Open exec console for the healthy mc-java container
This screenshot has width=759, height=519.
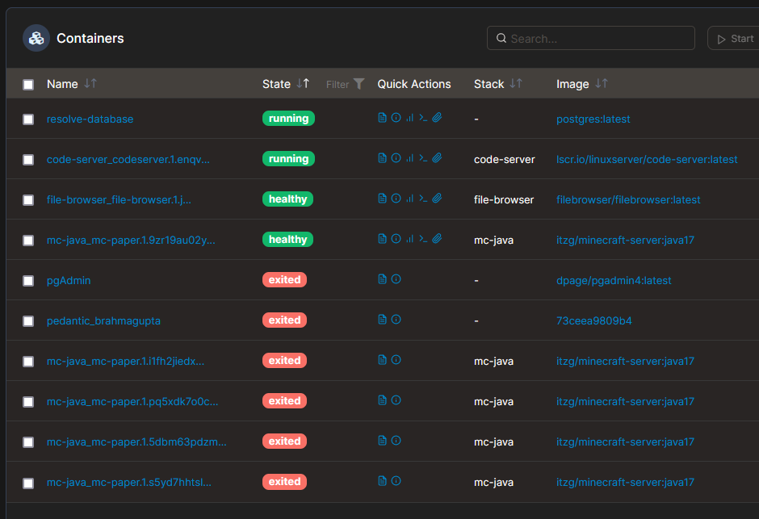tap(423, 238)
